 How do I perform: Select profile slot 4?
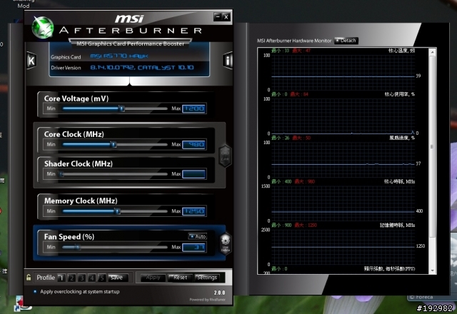pyautogui.click(x=92, y=278)
